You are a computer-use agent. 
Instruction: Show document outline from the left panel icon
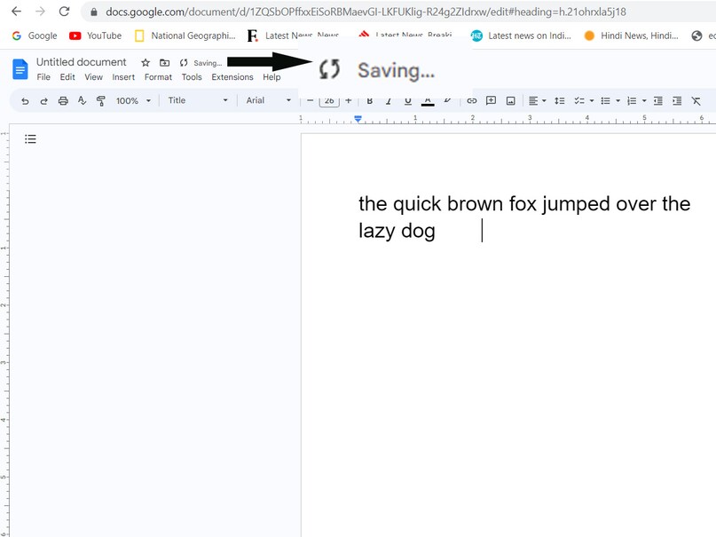[30, 138]
